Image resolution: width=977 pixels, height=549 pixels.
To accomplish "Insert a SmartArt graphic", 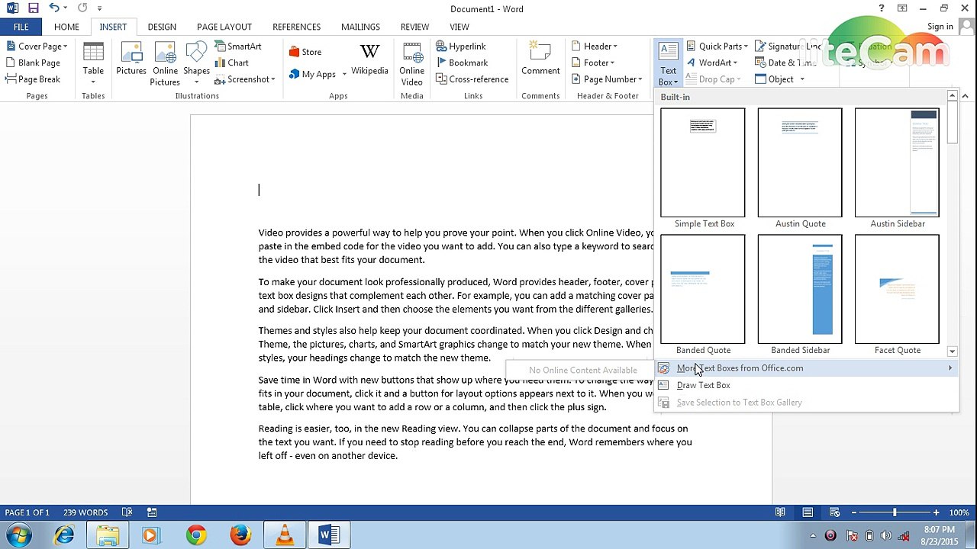I will [237, 46].
